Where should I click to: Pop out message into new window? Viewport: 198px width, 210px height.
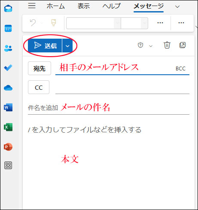coord(183,45)
